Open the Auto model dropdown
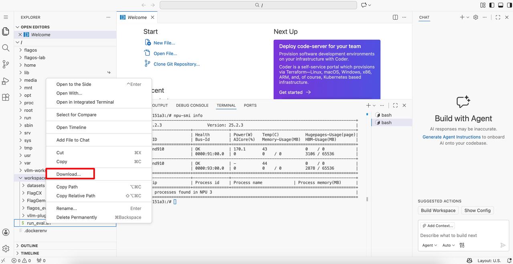 point(448,245)
